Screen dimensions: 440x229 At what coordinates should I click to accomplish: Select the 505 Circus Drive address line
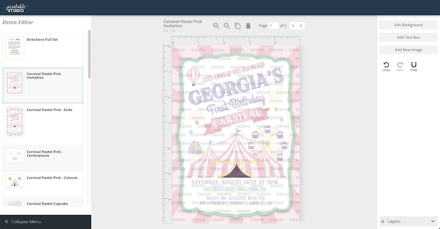click(x=235, y=190)
